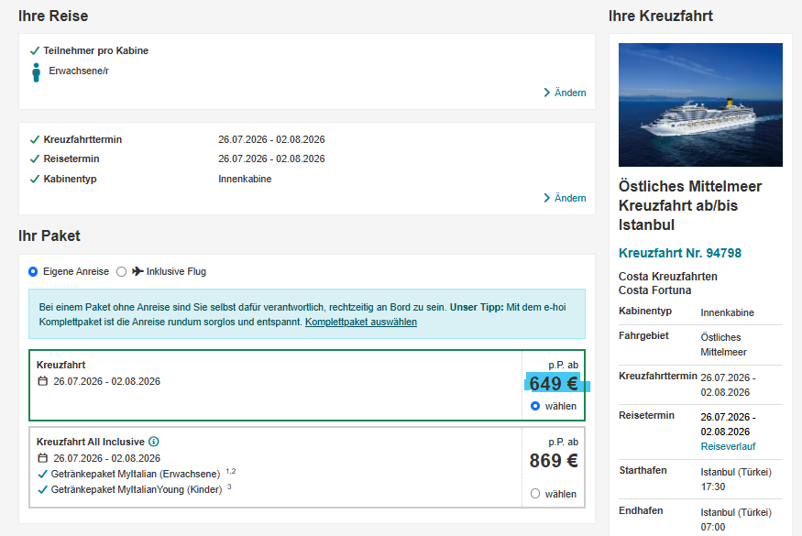Open the Komplettpaket auswählen link
Viewport: 802px width, 536px height.
click(x=361, y=323)
